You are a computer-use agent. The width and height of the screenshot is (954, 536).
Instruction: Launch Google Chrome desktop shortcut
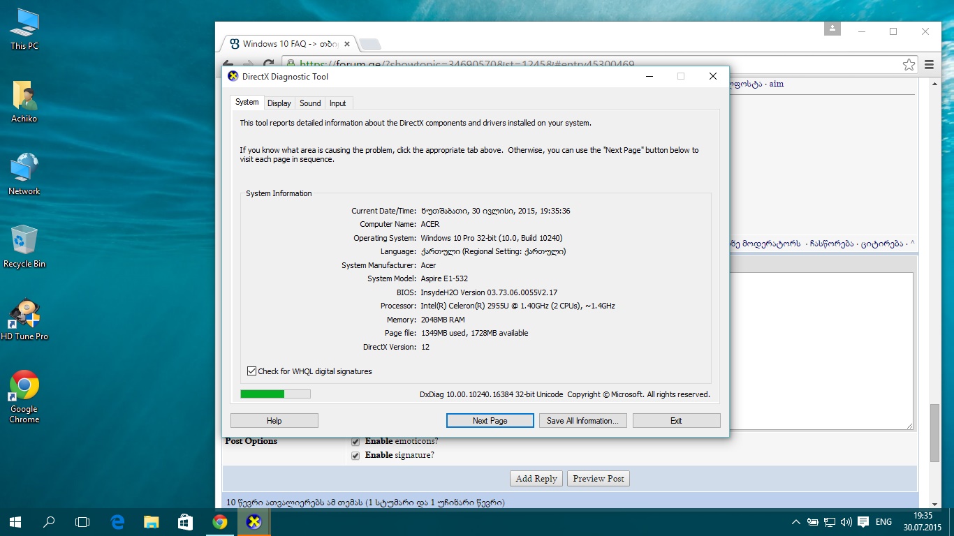tap(24, 396)
